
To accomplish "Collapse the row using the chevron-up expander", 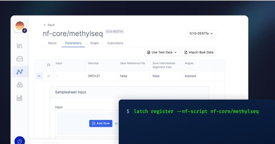I will tap(39, 76).
